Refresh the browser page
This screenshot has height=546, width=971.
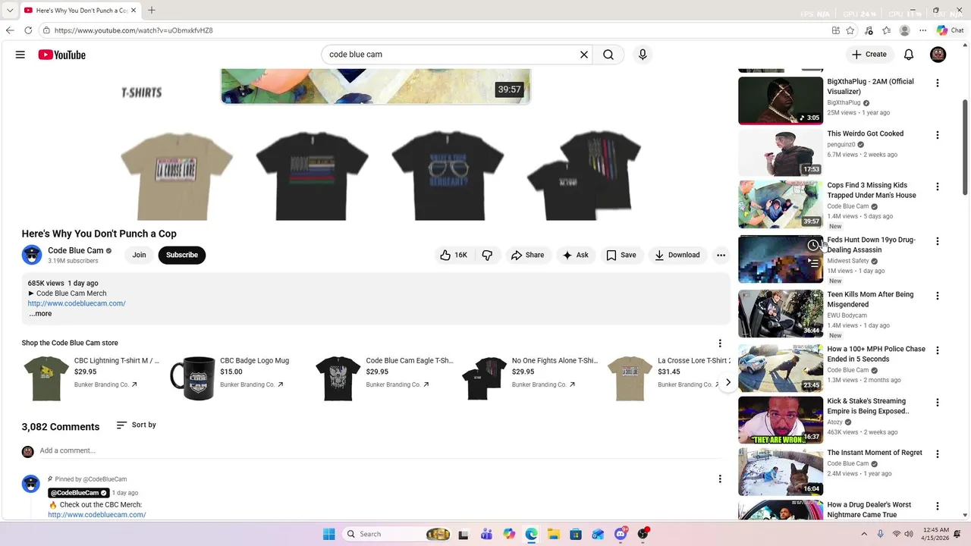(x=28, y=30)
